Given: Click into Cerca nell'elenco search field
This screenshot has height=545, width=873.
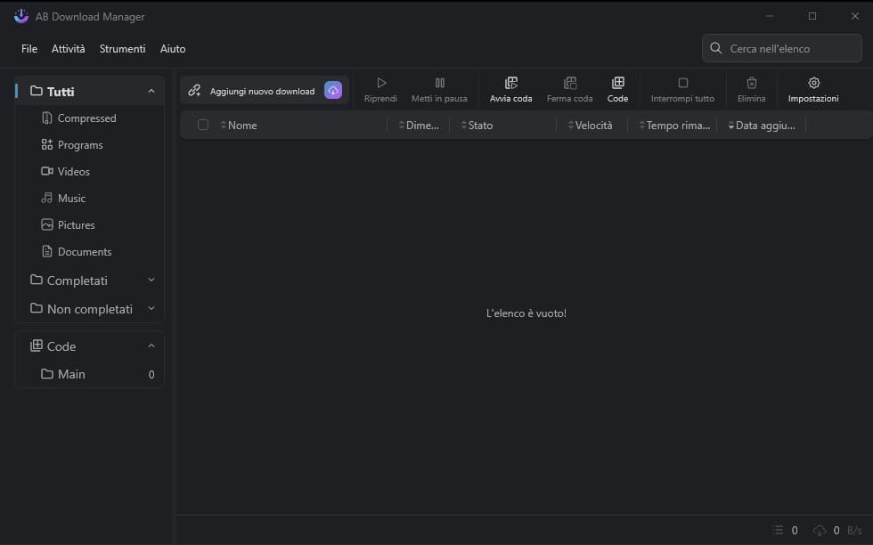Looking at the screenshot, I should [x=782, y=48].
